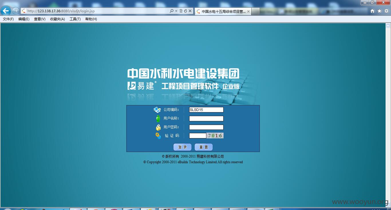Click the page scrollbar up arrow
Image resolution: width=391 pixels, height=210 pixels.
pos(388,25)
